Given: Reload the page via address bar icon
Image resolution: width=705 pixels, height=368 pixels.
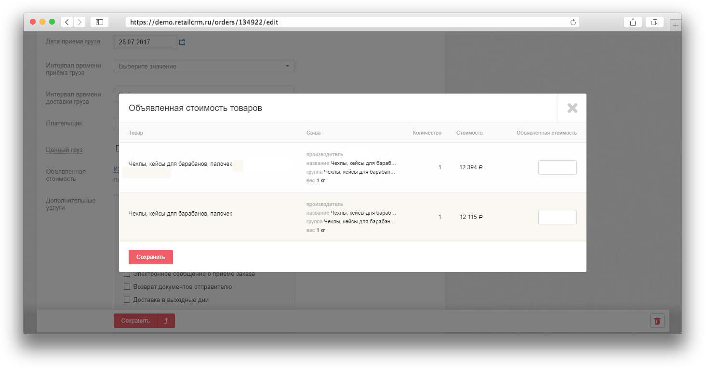Looking at the screenshot, I should (573, 22).
